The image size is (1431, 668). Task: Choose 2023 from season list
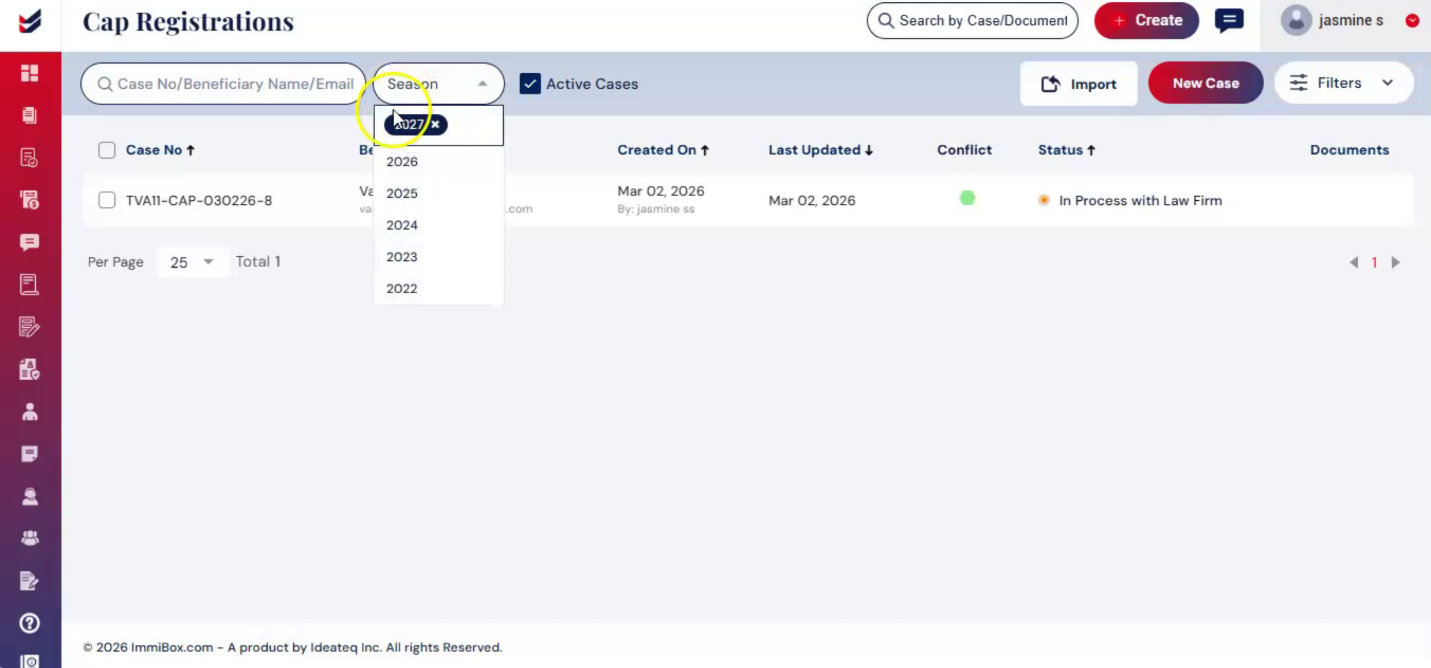click(x=438, y=257)
